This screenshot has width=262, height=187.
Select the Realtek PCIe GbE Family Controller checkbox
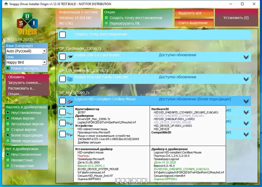(x=63, y=79)
